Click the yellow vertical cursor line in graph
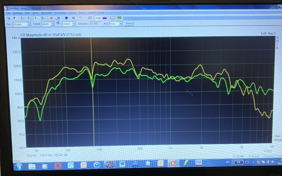Image resolution: width=282 pixels, height=176 pixels. coord(92,92)
